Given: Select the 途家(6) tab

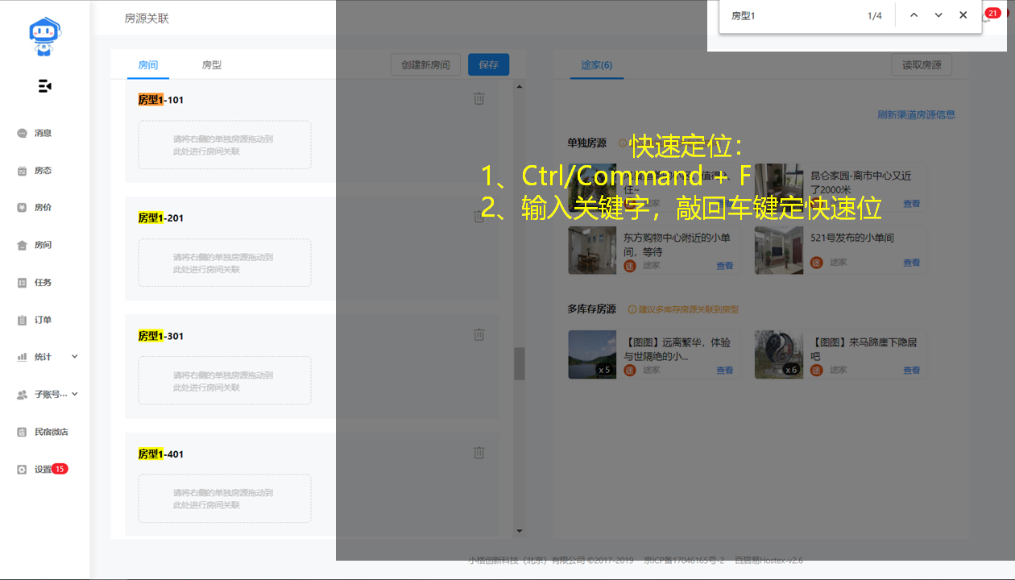Looking at the screenshot, I should pos(597,65).
